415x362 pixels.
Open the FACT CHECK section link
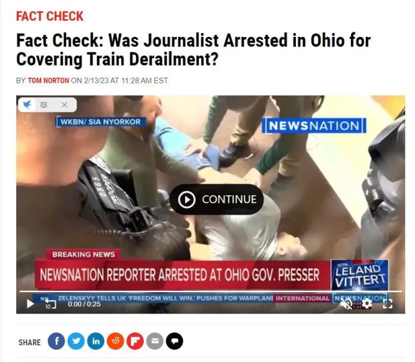click(50, 16)
